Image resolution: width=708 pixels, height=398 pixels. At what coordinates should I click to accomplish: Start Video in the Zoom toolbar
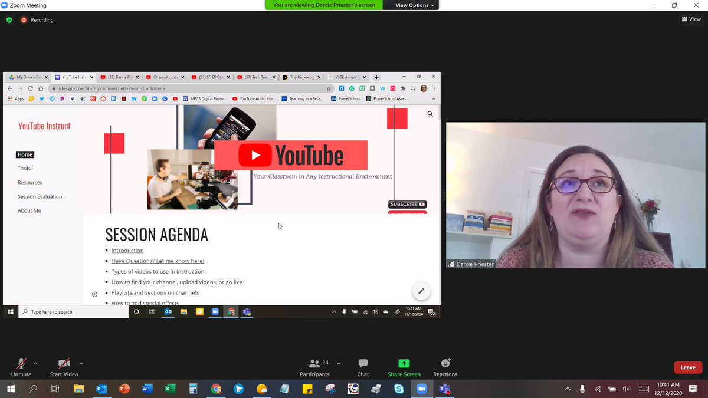[x=64, y=367]
